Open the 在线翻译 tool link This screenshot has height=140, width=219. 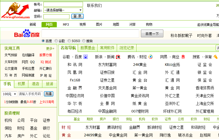click(28, 55)
